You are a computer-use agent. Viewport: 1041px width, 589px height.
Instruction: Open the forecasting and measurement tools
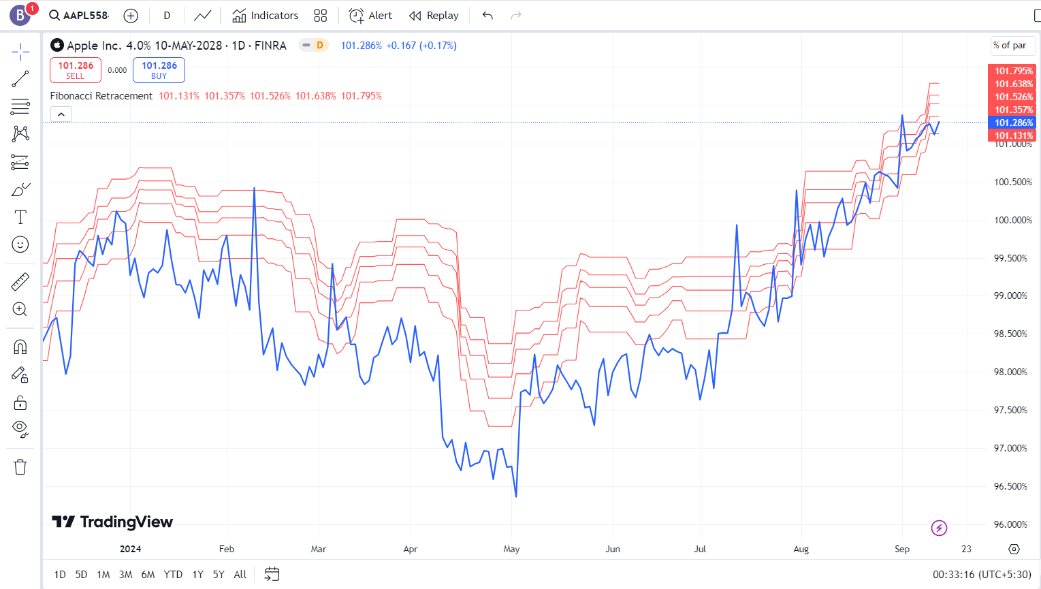[20, 162]
